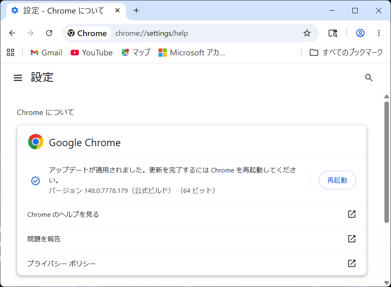Expand the すべてのブックマーク folder

(346, 53)
